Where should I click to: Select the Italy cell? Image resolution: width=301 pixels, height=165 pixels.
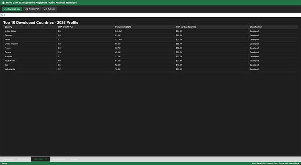pos(30,65)
